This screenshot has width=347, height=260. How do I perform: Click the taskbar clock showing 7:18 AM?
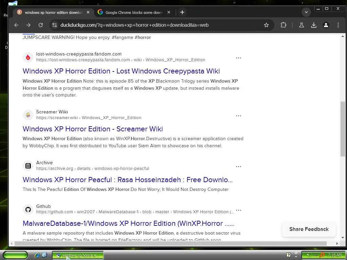click(x=334, y=255)
